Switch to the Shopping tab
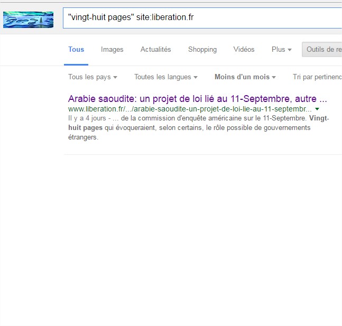 [202, 50]
